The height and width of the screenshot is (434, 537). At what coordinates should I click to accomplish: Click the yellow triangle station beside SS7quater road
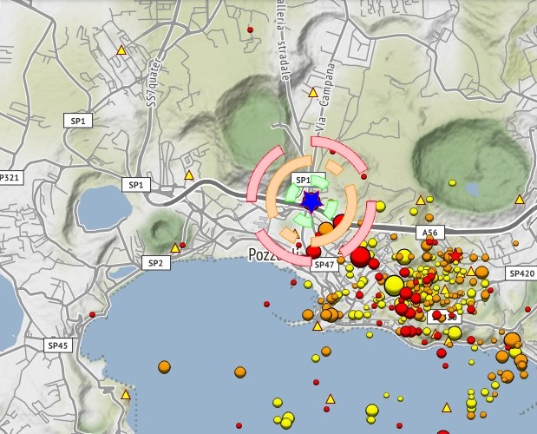click(x=121, y=50)
